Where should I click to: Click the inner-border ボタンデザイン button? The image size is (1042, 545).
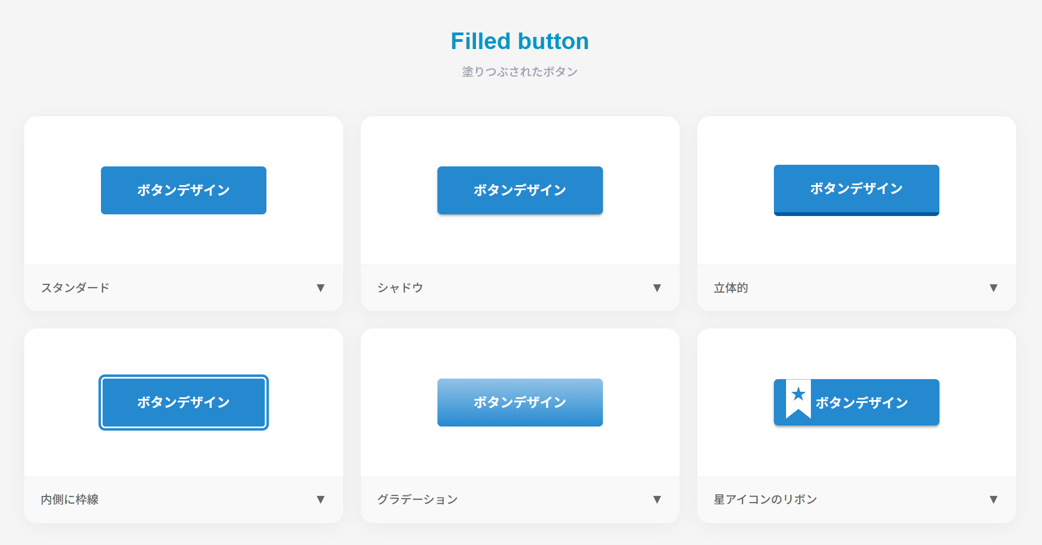point(183,402)
